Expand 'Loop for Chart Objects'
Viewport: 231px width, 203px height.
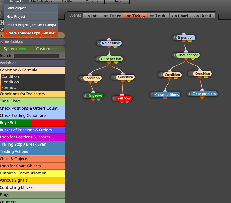(x=32, y=166)
